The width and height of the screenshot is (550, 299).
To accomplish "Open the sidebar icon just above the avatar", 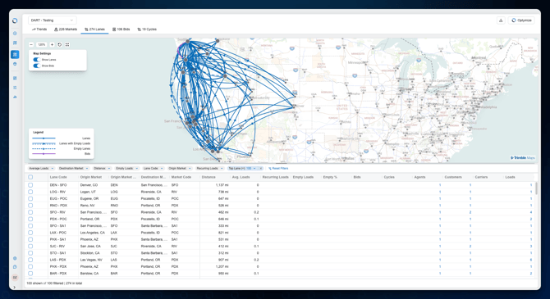I will point(15,267).
